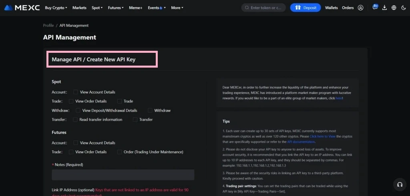The image size is (410, 196).
Task: Open the language globe icon
Action: (394, 8)
